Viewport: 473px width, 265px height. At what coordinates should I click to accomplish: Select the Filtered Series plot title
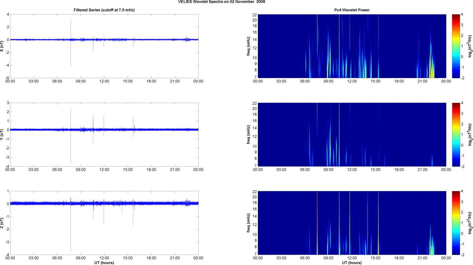point(104,10)
